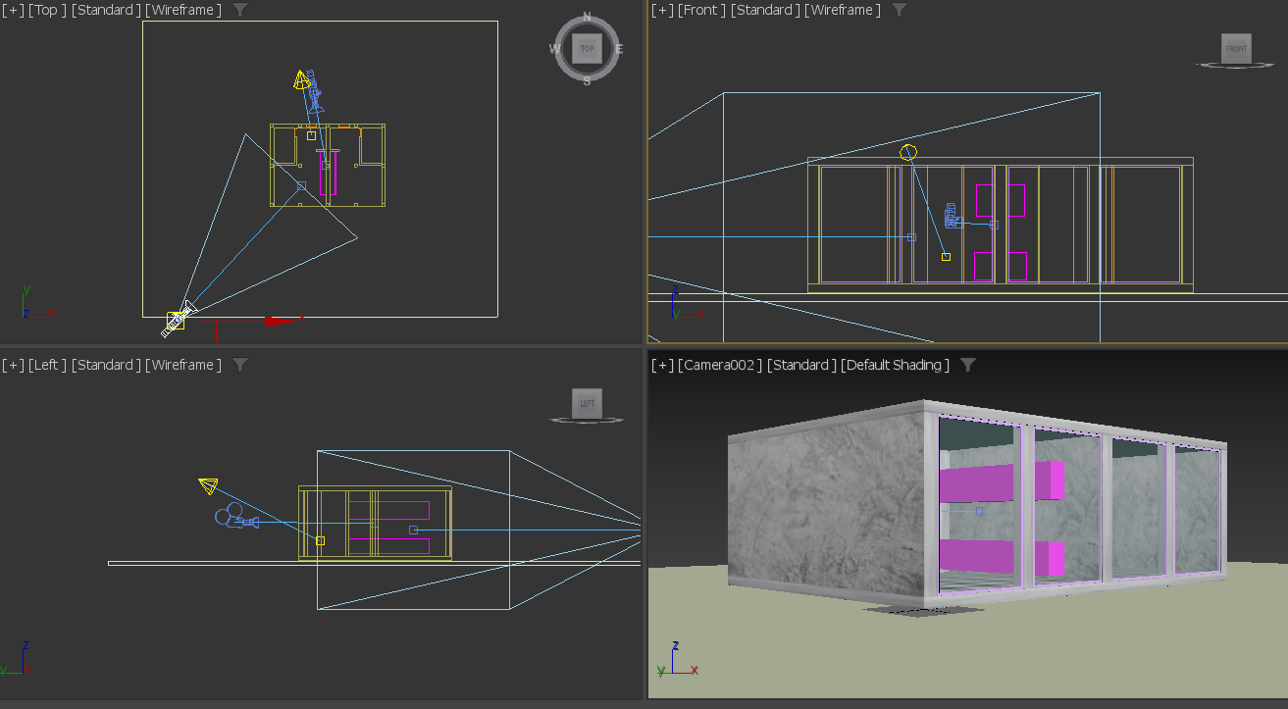Open the [+] general menu in Top viewport
The image size is (1288, 709).
point(14,10)
